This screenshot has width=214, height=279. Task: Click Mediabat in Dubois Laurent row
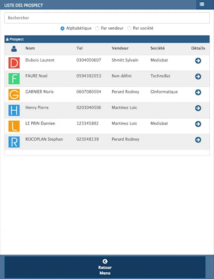pos(159,60)
